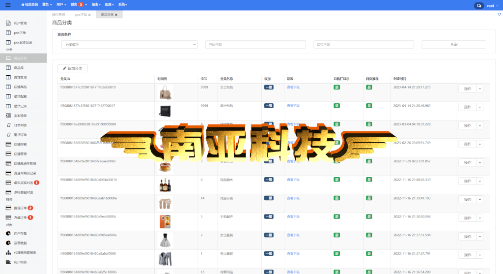Screen dimensions: 503x274
Task: Switch to the pos下单 tab
Action: pyautogui.click(x=81, y=15)
